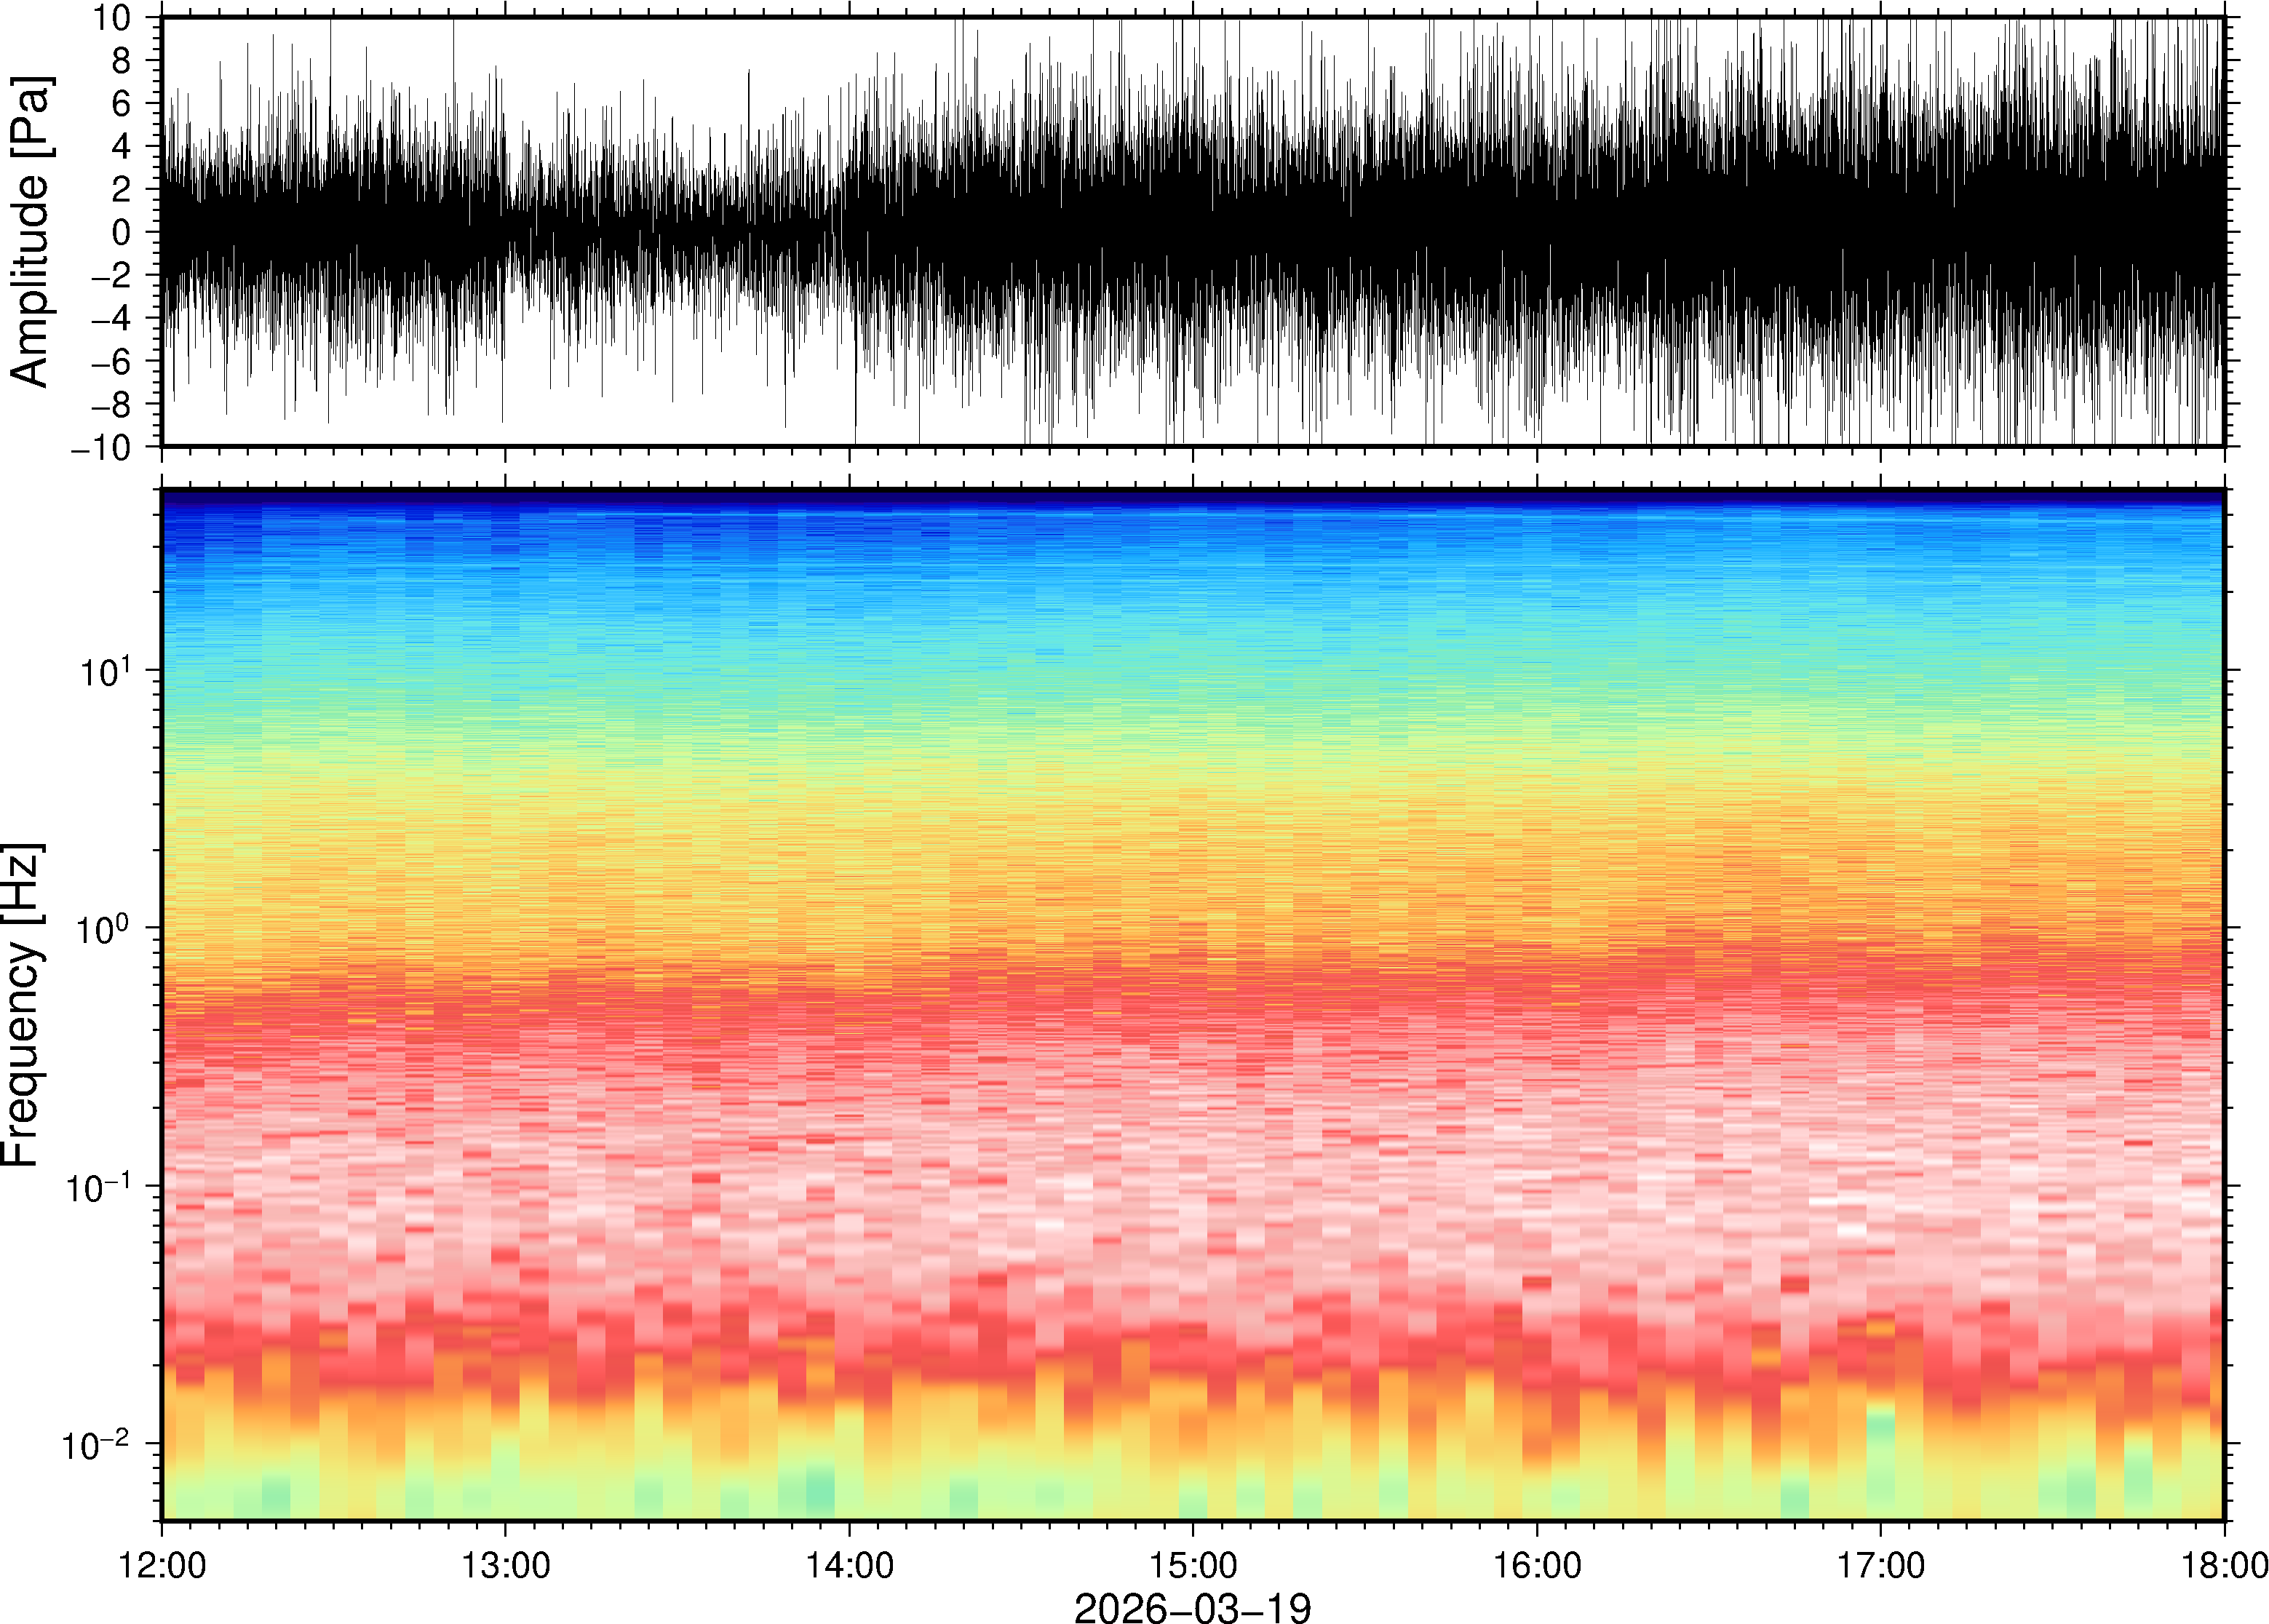Click the 13:00 time axis label

coord(505,1565)
